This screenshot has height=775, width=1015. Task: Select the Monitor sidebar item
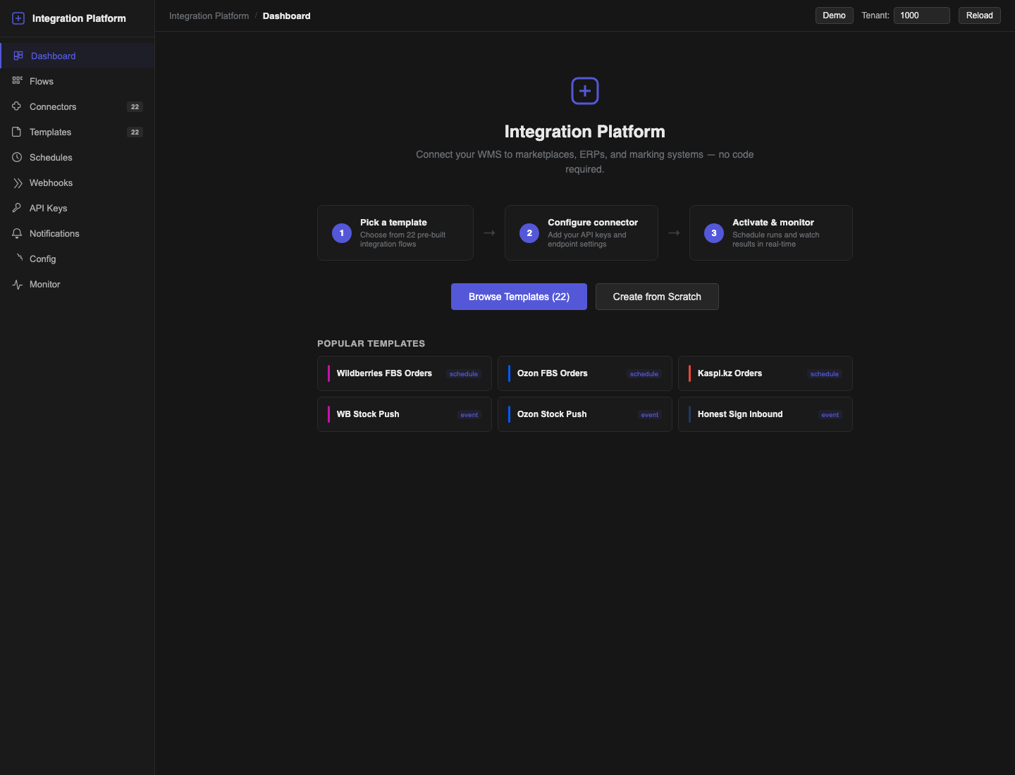(78, 284)
